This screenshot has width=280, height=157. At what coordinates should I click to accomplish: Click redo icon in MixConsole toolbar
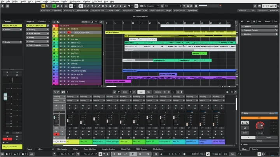pyautogui.click(x=58, y=92)
